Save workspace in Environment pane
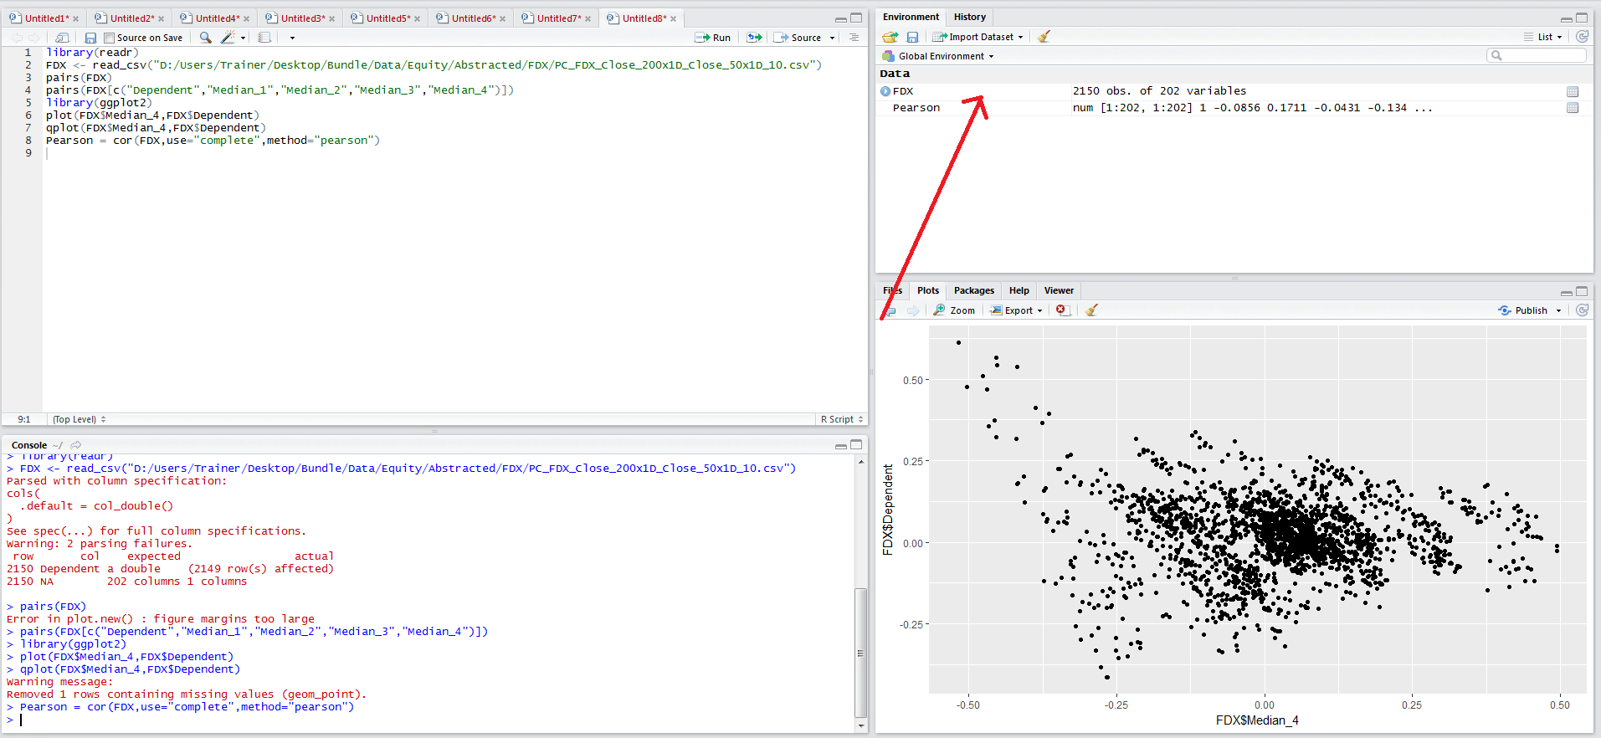The image size is (1601, 738). [912, 37]
